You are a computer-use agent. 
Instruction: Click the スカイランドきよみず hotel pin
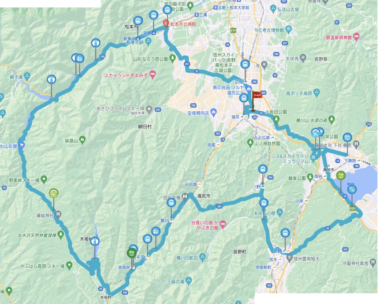[x=152, y=75]
